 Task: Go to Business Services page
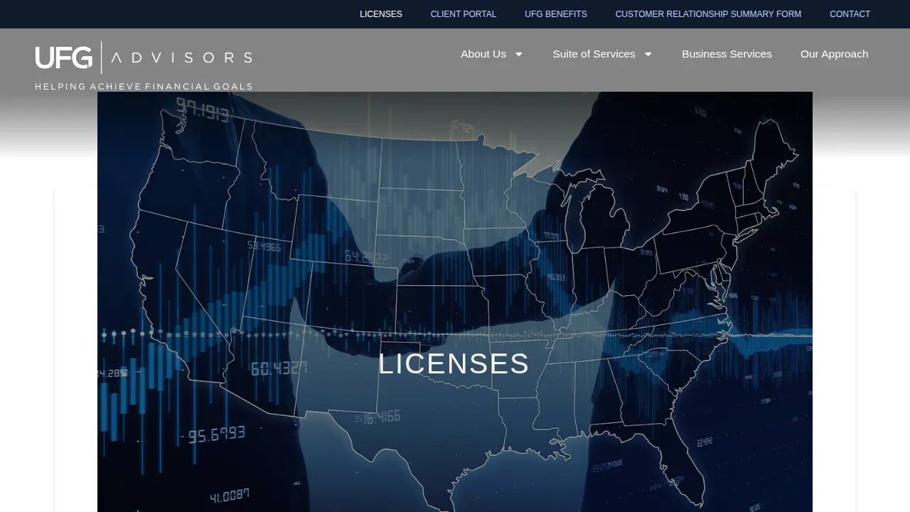tap(727, 54)
